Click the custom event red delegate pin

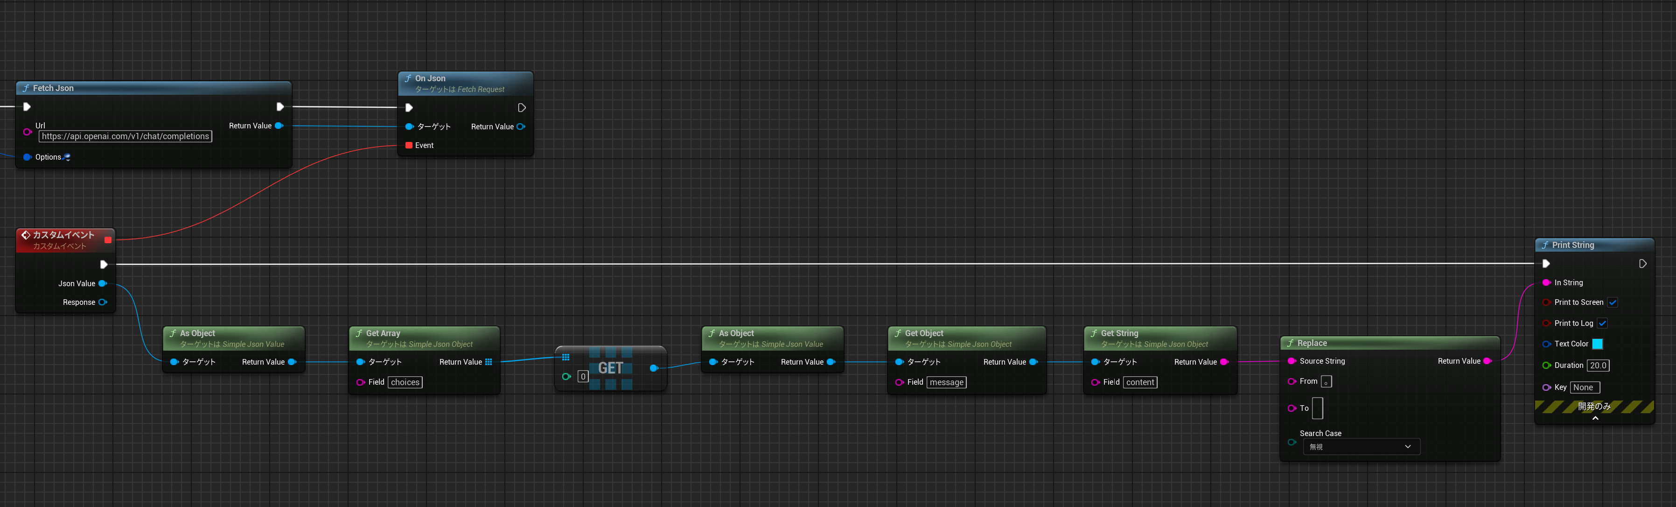(108, 240)
